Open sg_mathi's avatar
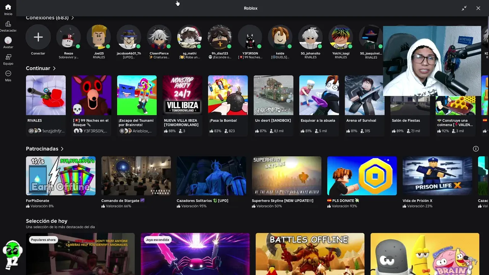 point(189,37)
